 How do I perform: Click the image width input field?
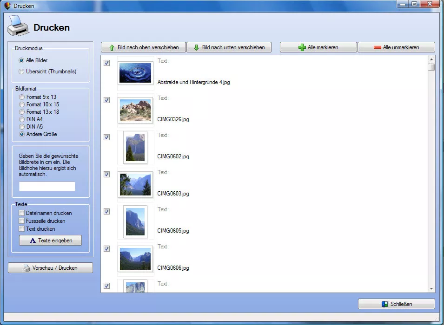coord(47,187)
